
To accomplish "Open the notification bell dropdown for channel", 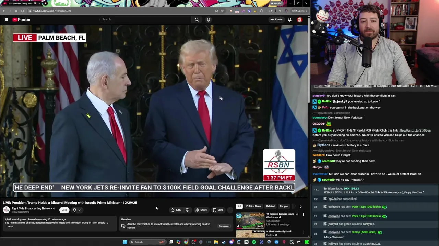I will click(x=77, y=210).
